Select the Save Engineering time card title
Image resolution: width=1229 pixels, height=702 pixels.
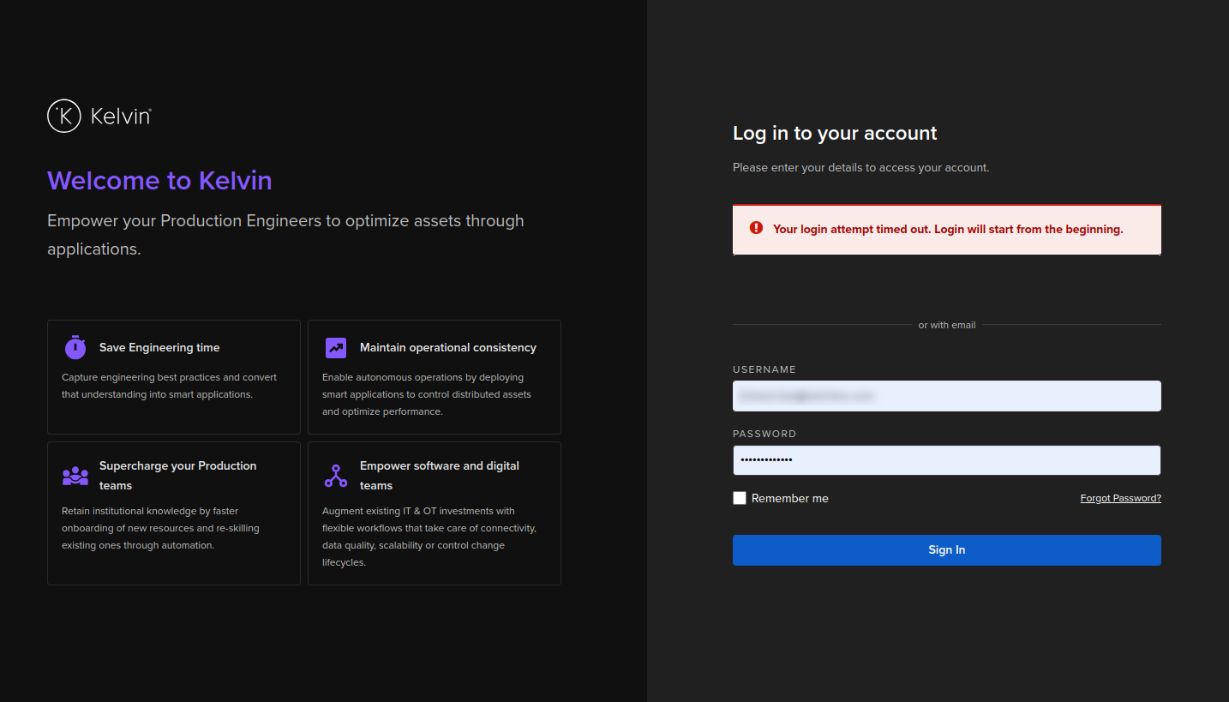159,347
